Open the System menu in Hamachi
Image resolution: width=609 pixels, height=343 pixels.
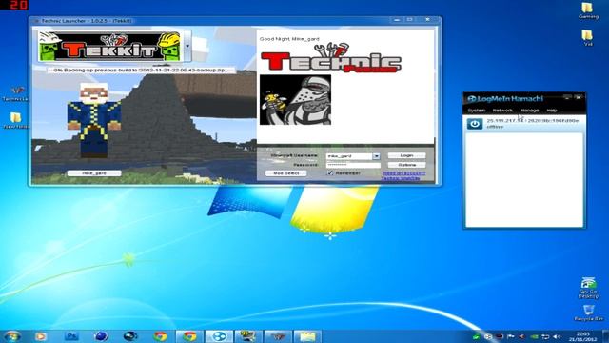point(477,111)
